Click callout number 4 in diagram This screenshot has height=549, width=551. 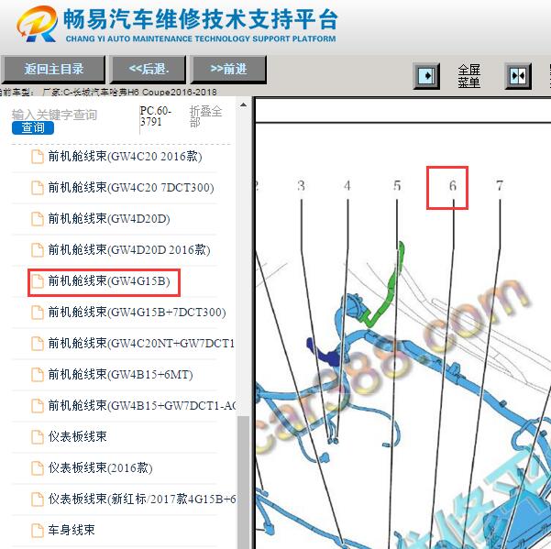click(347, 185)
